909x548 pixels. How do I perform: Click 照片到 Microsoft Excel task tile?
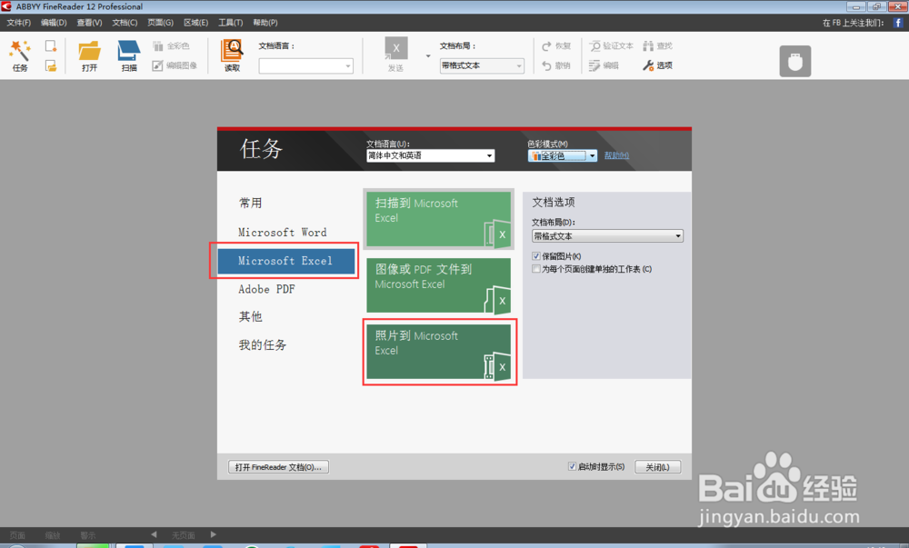click(x=438, y=352)
